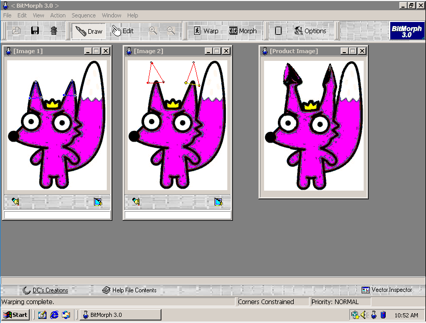The width and height of the screenshot is (426, 323).
Task: Click the trash can delete icon
Action: coord(54,31)
